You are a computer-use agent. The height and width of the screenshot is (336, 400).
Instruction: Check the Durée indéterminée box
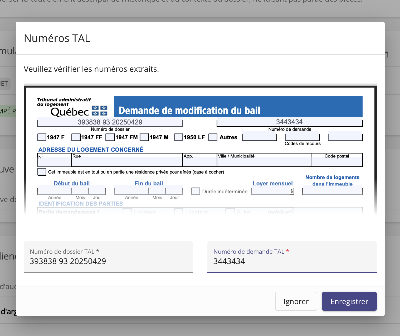click(196, 191)
